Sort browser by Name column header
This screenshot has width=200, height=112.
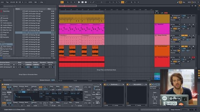(x=31, y=9)
